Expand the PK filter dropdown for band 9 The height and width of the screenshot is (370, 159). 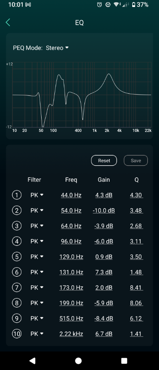[x=37, y=318]
